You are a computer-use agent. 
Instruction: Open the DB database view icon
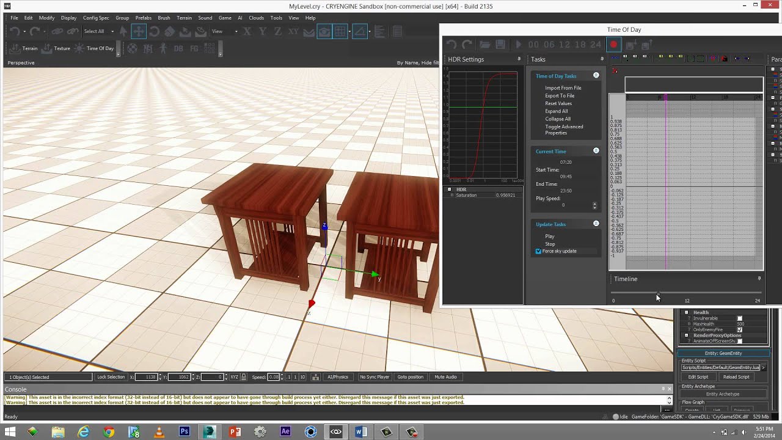pos(178,48)
